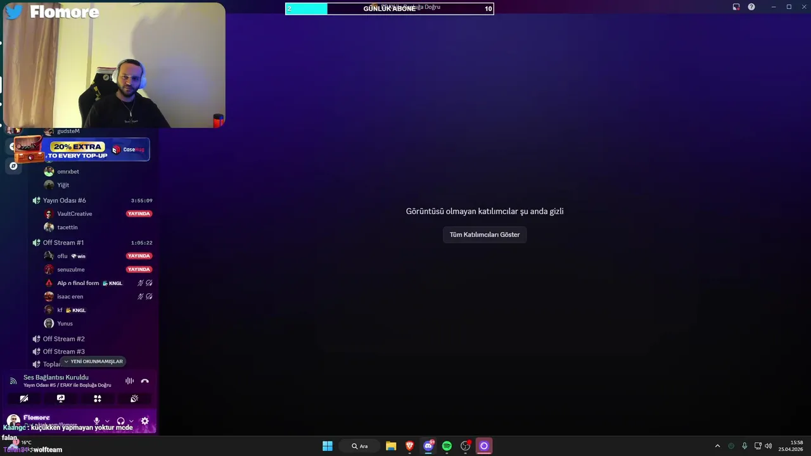Show hidden tray icons chevron

(717, 446)
